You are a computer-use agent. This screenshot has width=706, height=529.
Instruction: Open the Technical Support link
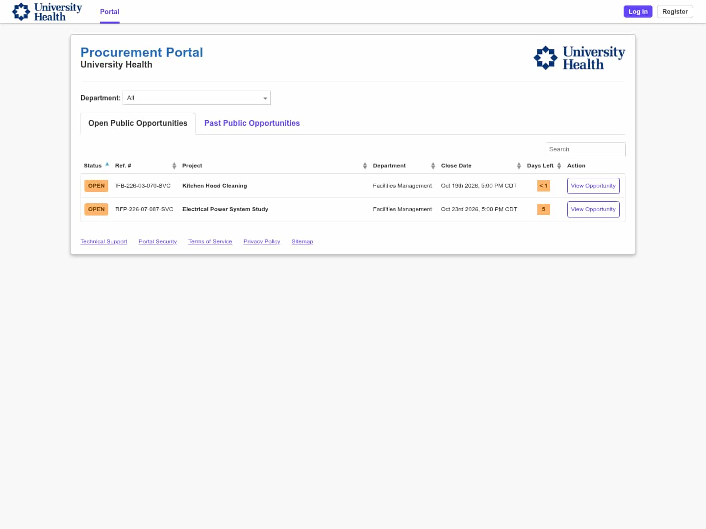pyautogui.click(x=104, y=242)
